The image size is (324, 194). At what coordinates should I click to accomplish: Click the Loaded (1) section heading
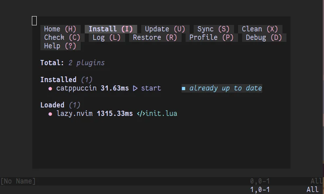pyautogui.click(x=61, y=105)
